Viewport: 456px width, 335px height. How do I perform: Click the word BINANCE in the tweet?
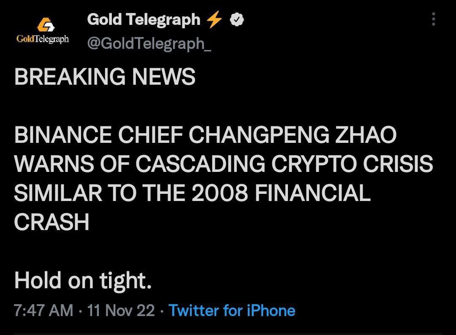[62, 135]
